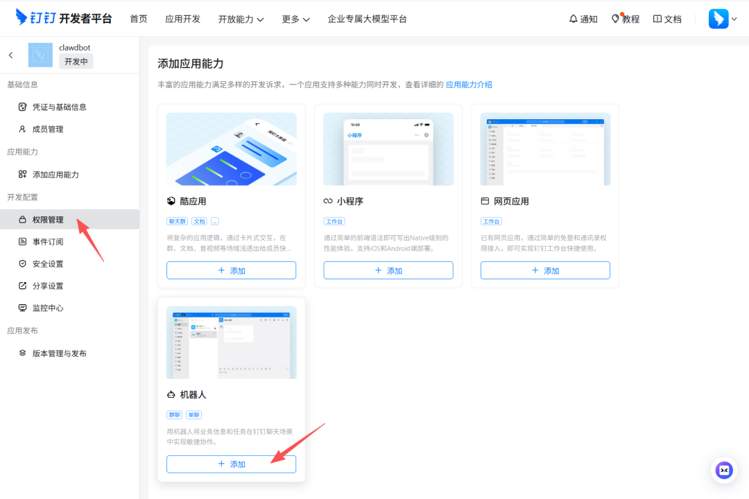This screenshot has width=749, height=499.
Task: Add the 网页应用 capability
Action: point(545,270)
